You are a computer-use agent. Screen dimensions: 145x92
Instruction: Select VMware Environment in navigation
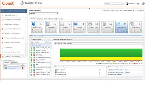tap(12, 56)
